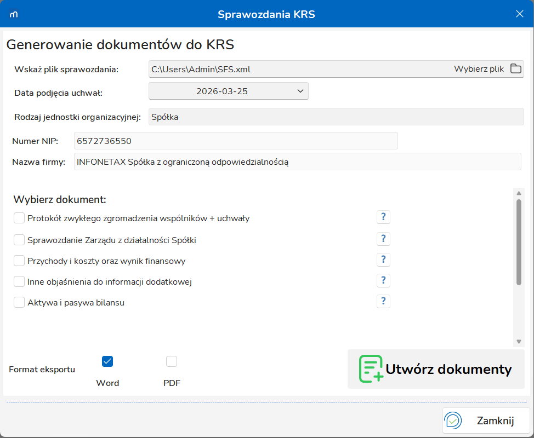Click the app logo in title bar
534x438 pixels.
[14, 14]
